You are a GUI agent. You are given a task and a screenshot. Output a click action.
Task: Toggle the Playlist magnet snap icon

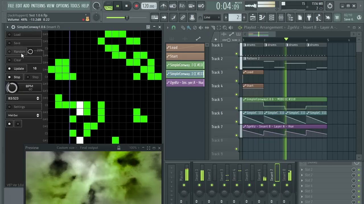click(x=173, y=27)
